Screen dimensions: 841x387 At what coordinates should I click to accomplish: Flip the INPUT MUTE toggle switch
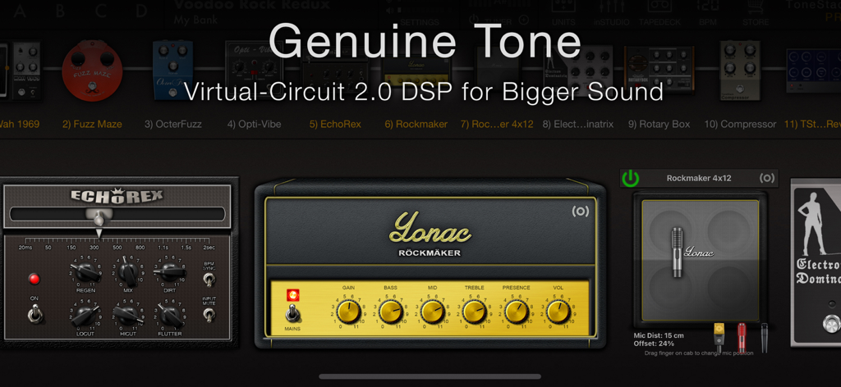tap(209, 315)
